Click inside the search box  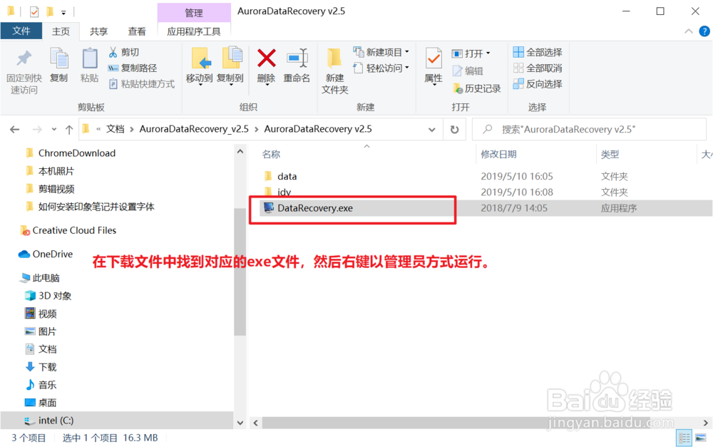pyautogui.click(x=592, y=129)
